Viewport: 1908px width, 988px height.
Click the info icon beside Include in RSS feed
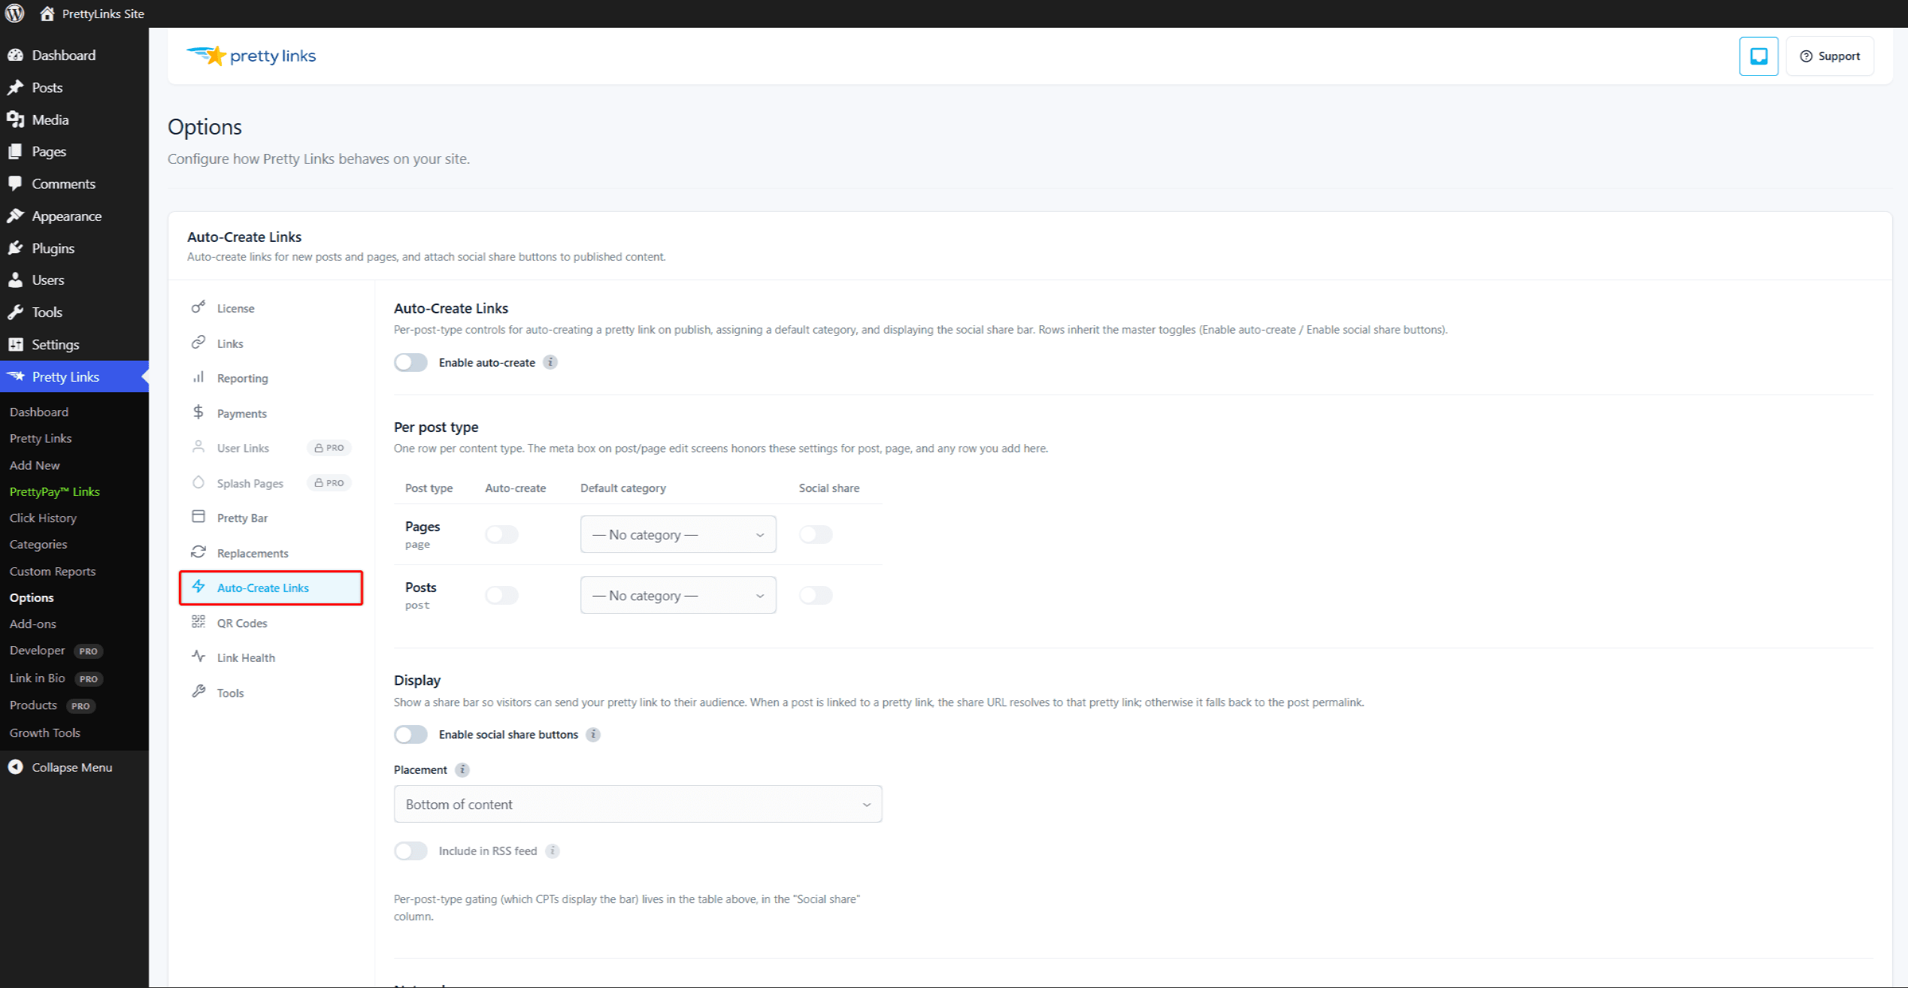553,851
